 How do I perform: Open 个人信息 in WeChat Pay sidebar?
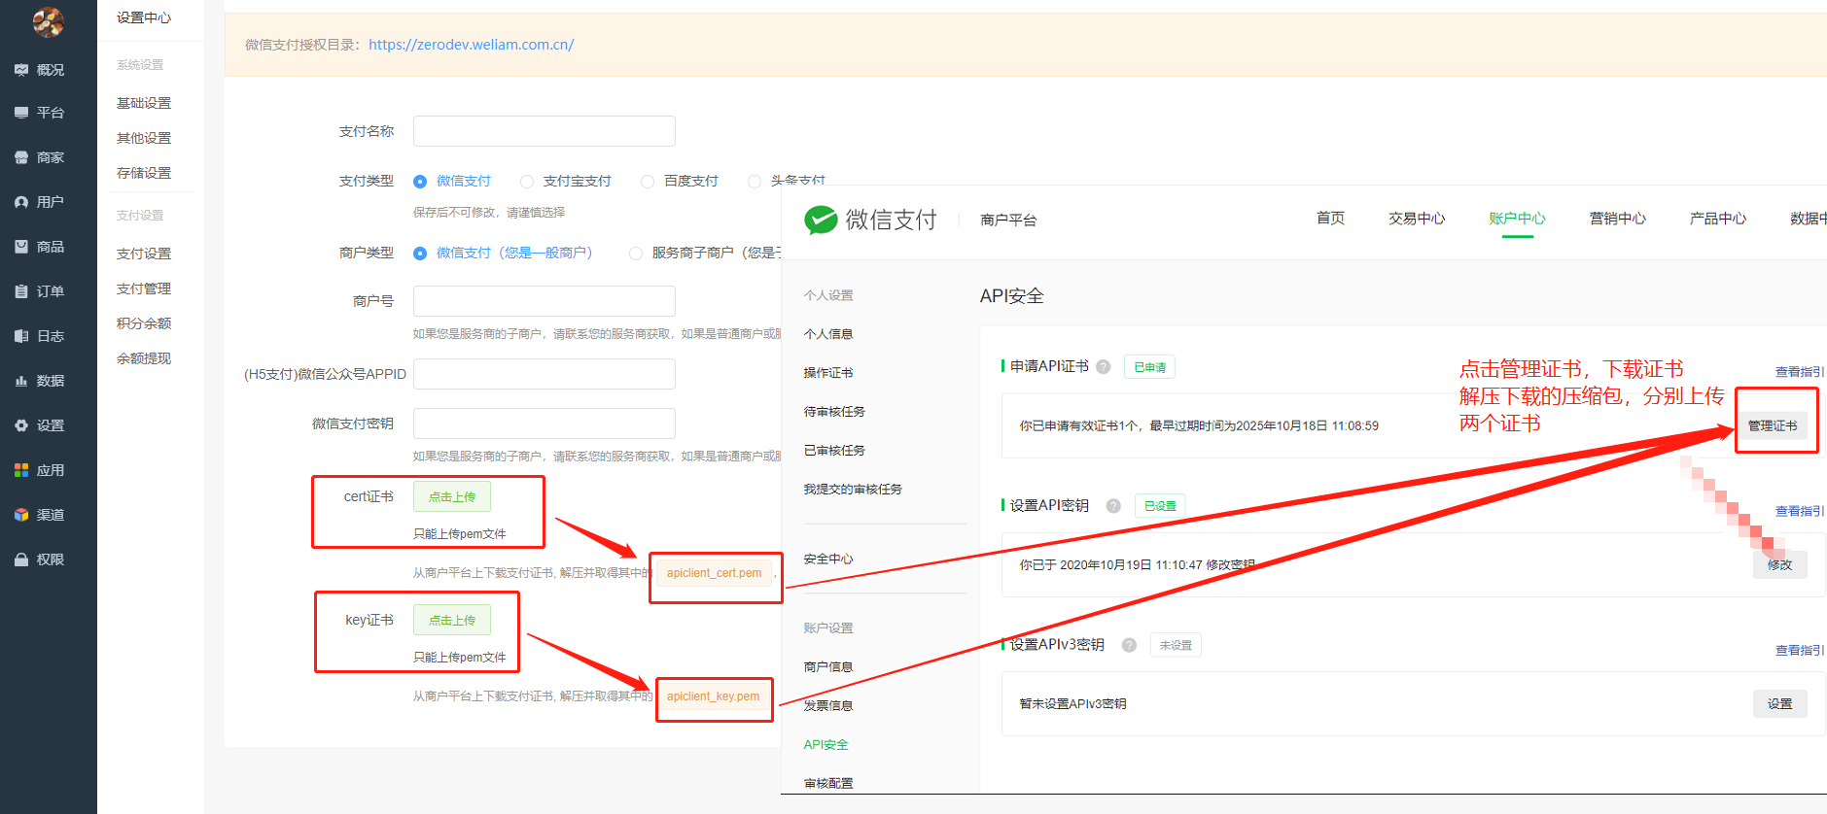click(828, 334)
